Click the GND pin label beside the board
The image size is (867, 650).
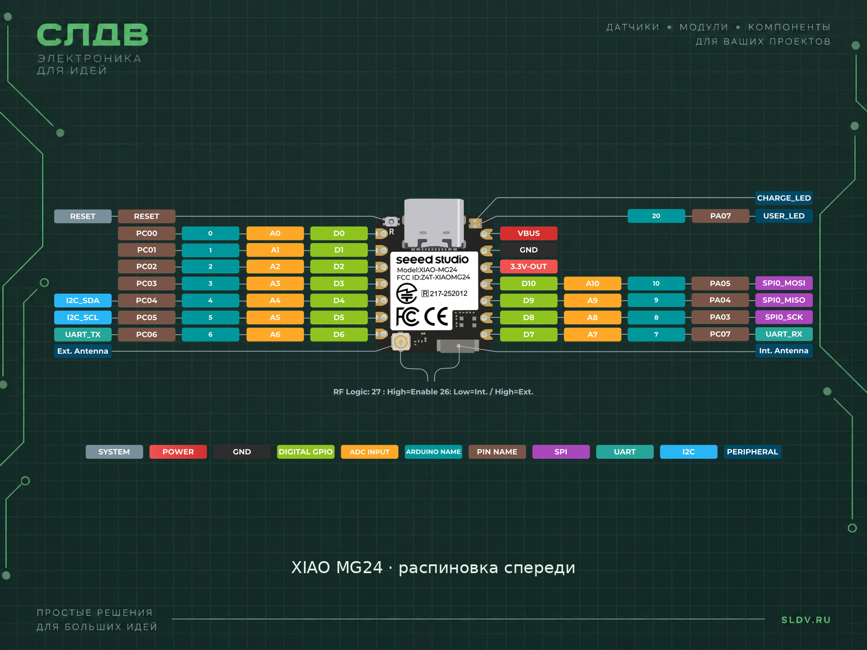coord(528,250)
